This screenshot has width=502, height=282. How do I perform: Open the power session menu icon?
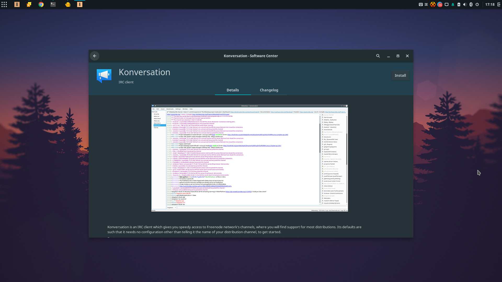(x=477, y=4)
